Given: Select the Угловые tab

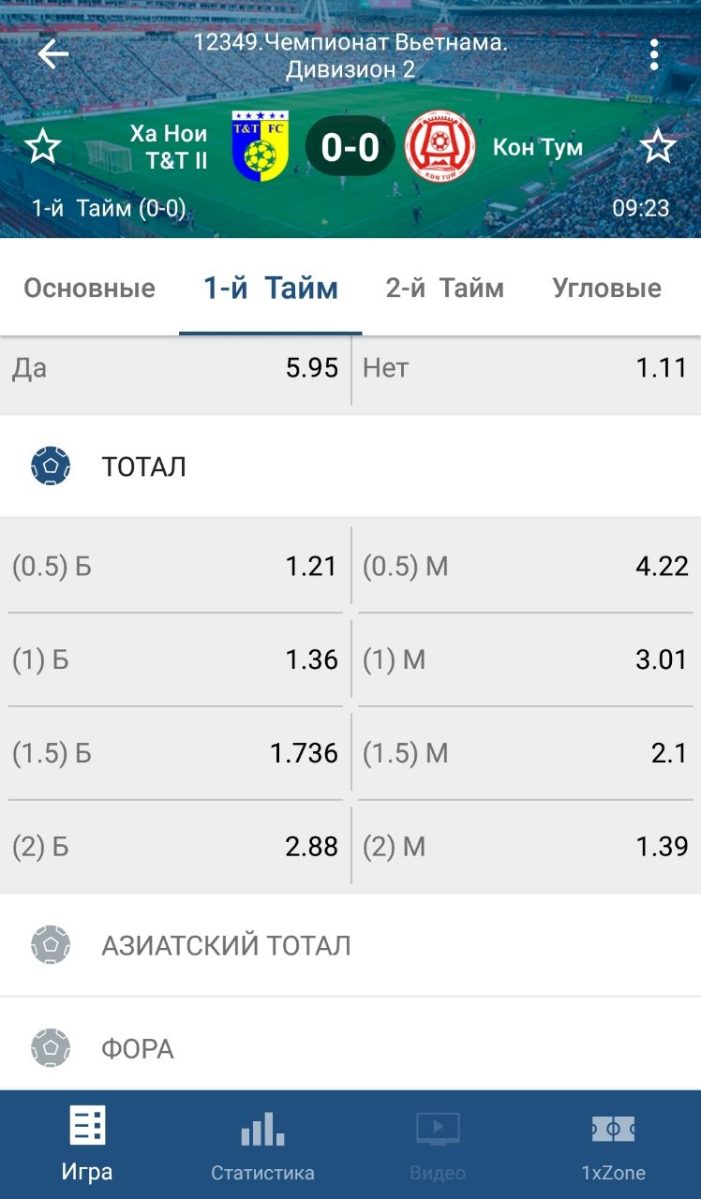Looking at the screenshot, I should [x=606, y=289].
